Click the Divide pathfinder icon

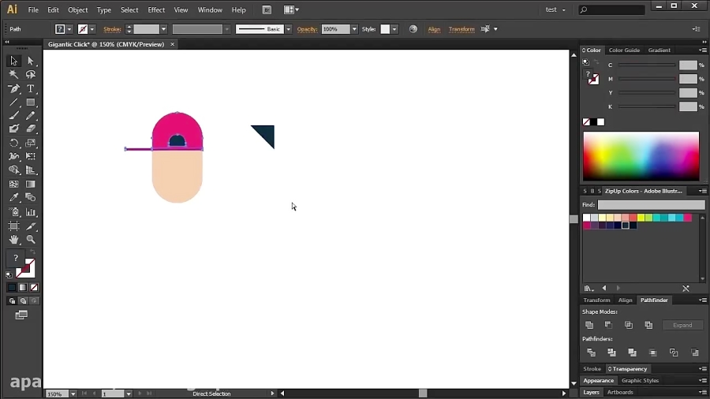coord(591,352)
